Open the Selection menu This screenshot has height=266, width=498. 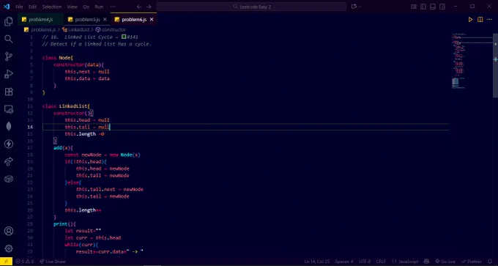click(52, 7)
